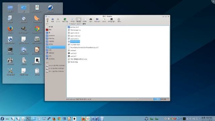The width and height of the screenshot is (215, 121).
Task: Select the .m3u playlist file
Action: pos(78,59)
